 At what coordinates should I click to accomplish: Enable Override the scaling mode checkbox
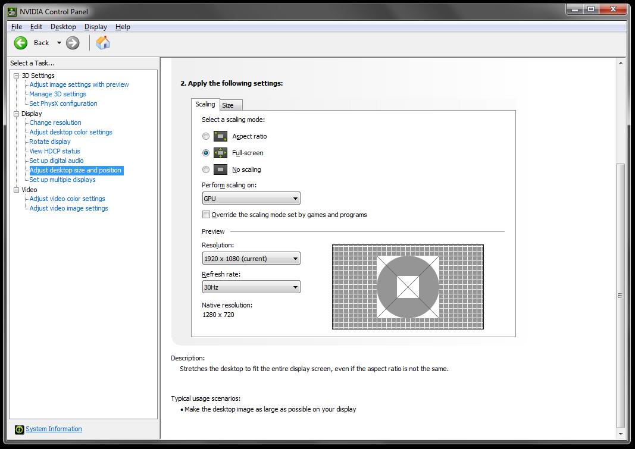(x=207, y=215)
